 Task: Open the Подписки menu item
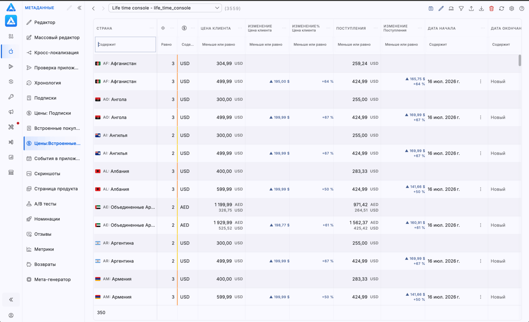(x=45, y=98)
